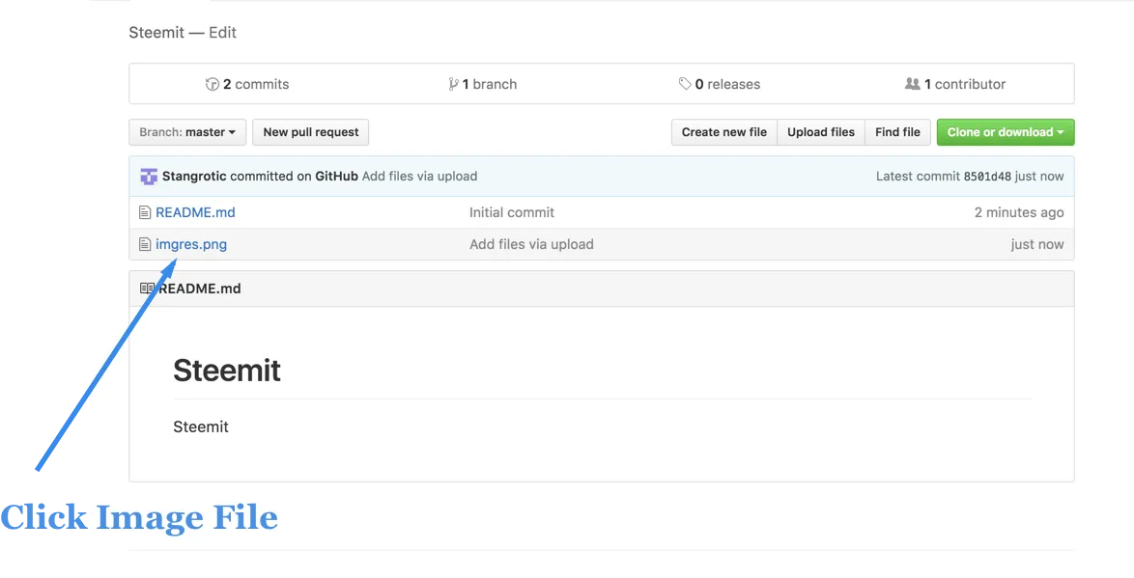Open the 1 contributor link
1134x578 pixels.
[x=955, y=84]
